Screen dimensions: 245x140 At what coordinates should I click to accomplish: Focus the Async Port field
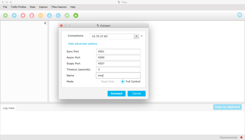[118, 57]
